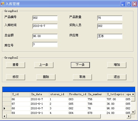Click the 修改 button

(15, 77)
